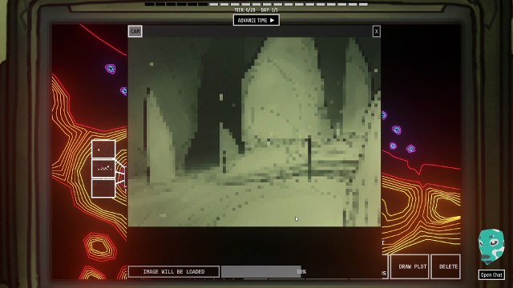Click the Tick 6/20 counter text
This screenshot has height=288, width=513.
(244, 10)
